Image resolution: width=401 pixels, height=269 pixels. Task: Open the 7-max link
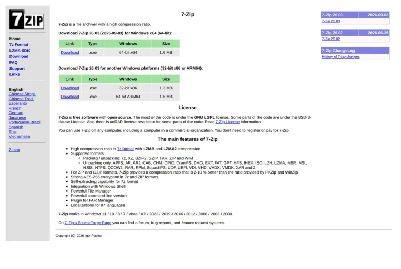(14, 150)
